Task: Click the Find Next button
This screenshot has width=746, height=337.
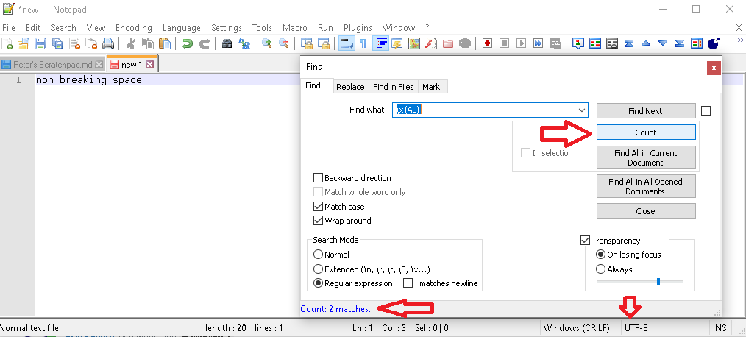Action: 646,111
